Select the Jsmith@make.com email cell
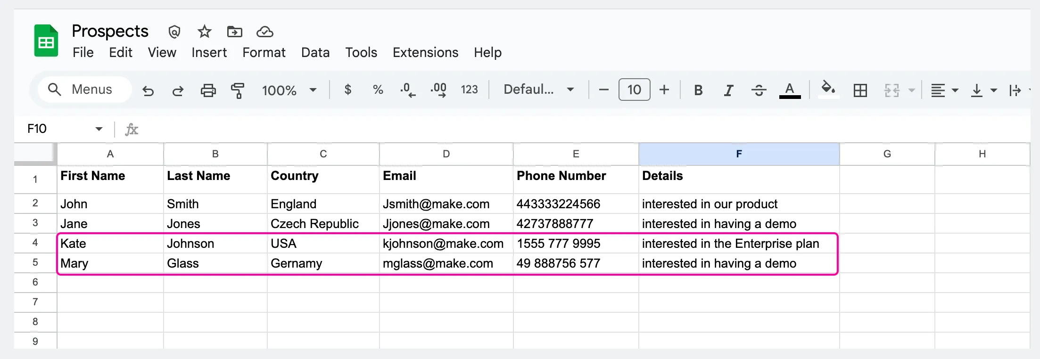 446,204
